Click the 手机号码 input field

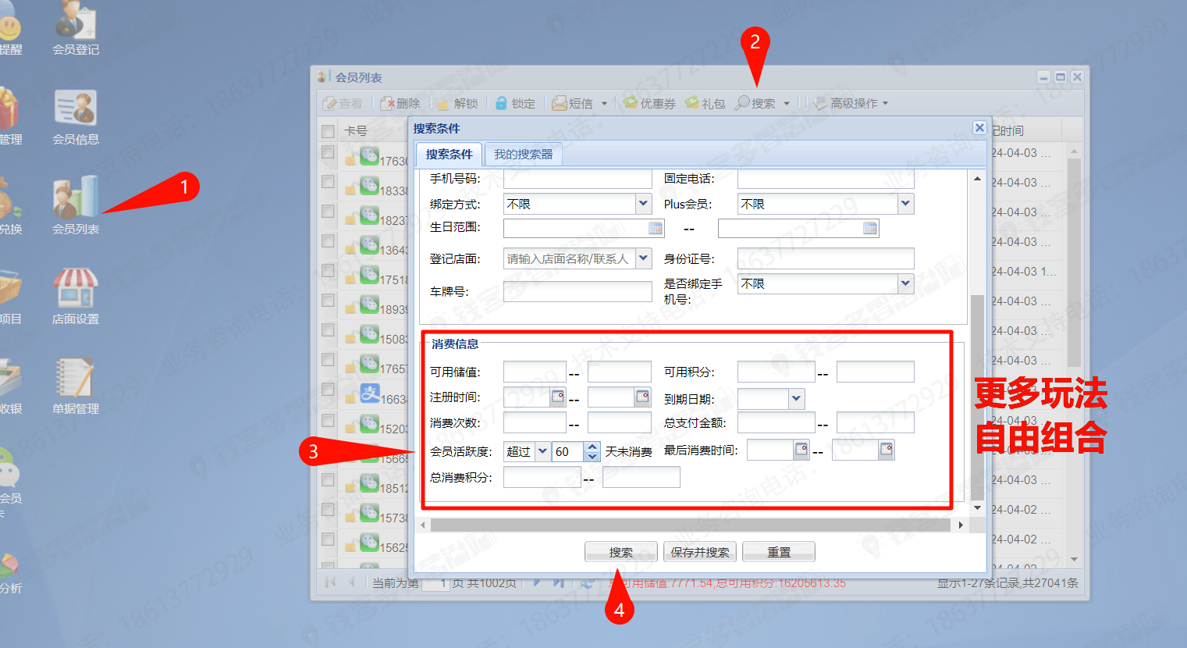tap(578, 179)
